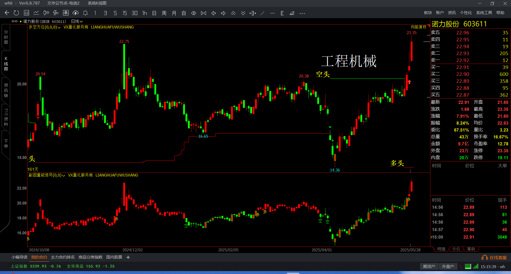
Task: Open the 日线 period dropdown
Action: [77, 21]
